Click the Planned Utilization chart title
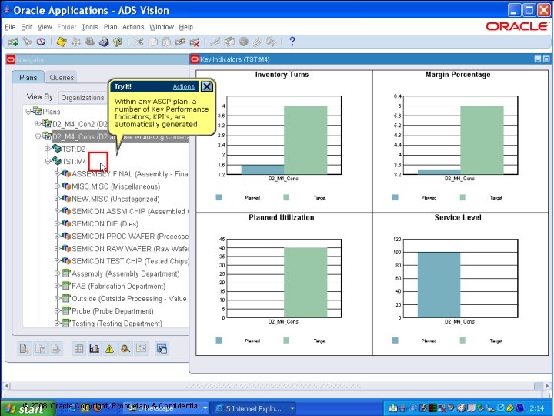 282,217
